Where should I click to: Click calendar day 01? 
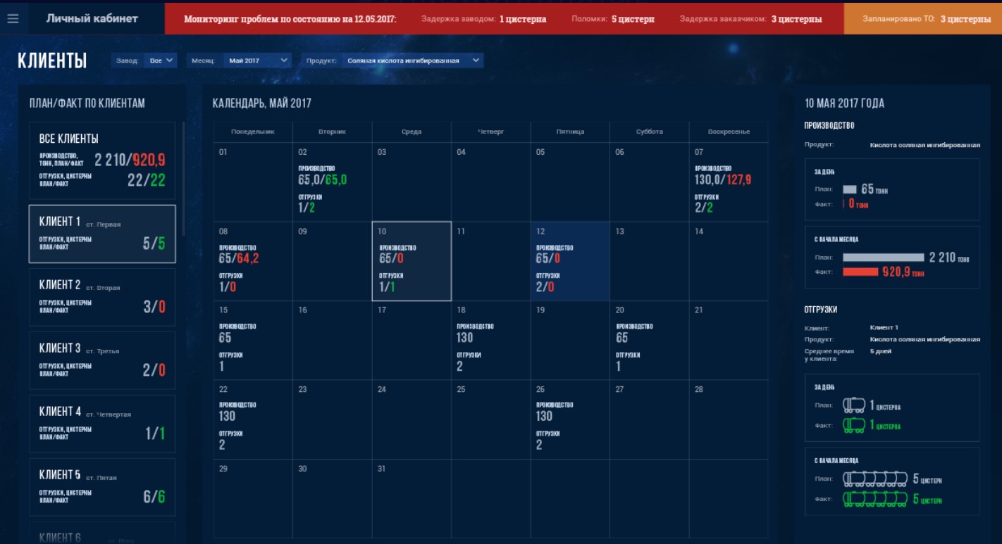253,182
